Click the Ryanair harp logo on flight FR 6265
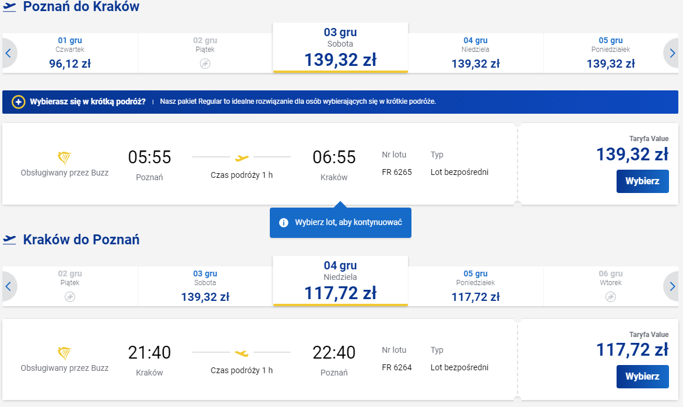This screenshot has height=407, width=683. (x=65, y=158)
